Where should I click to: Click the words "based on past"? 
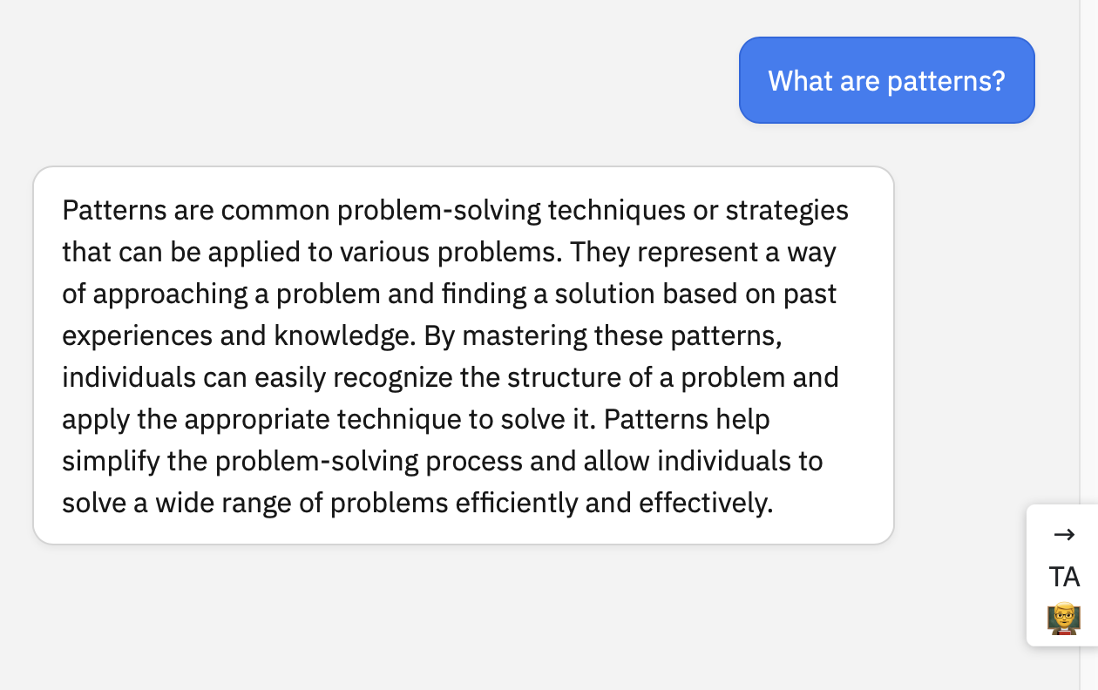[749, 294]
